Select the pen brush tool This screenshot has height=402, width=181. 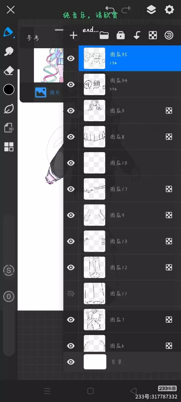(9, 32)
